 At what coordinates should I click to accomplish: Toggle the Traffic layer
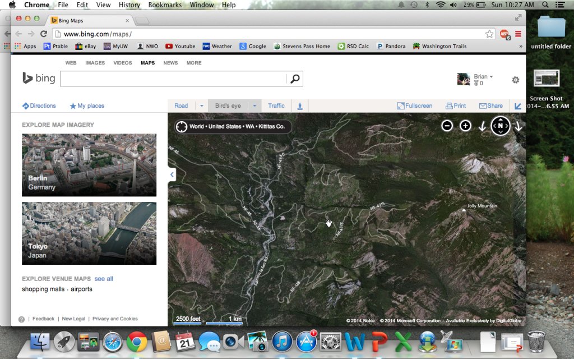click(x=276, y=105)
